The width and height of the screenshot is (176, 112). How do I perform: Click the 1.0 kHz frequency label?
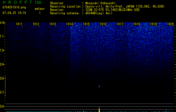pyautogui.click(x=2, y=50)
